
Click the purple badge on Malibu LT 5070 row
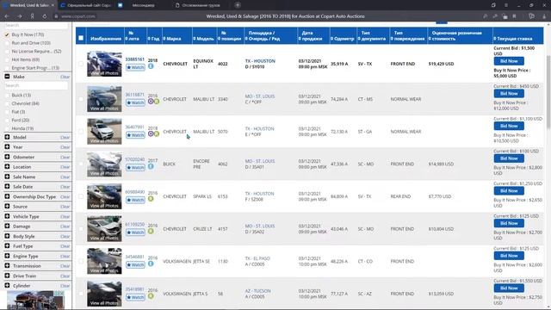[x=151, y=133]
